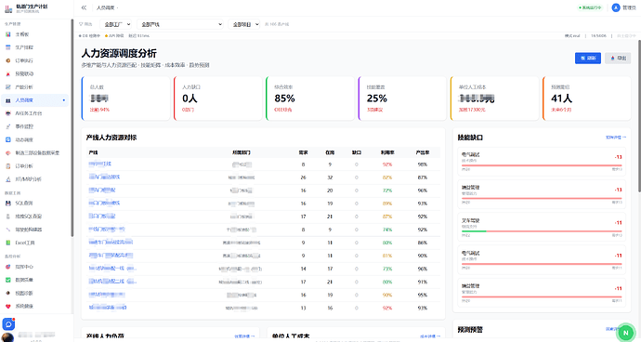Go to 产能分析 in the sidebar
The height and width of the screenshot is (342, 641).
click(x=35, y=87)
